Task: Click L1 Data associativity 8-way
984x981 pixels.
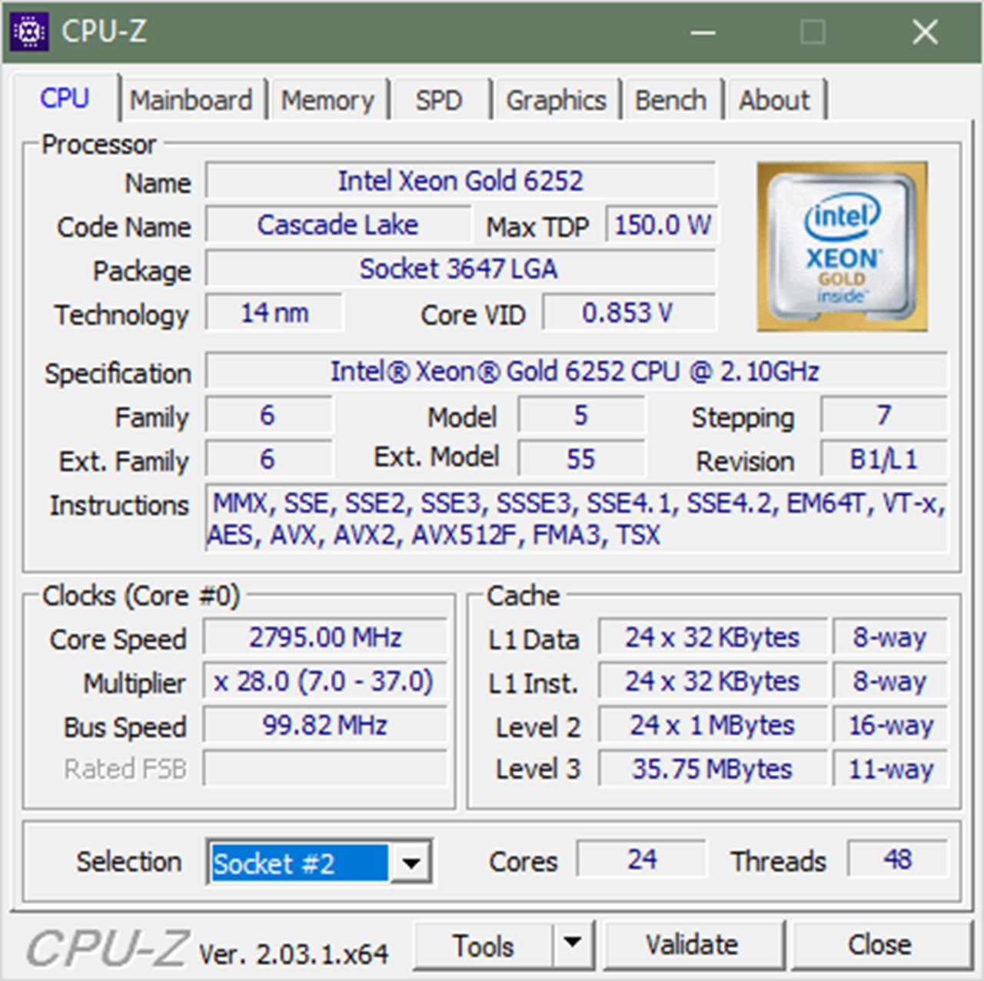Action: tap(890, 637)
